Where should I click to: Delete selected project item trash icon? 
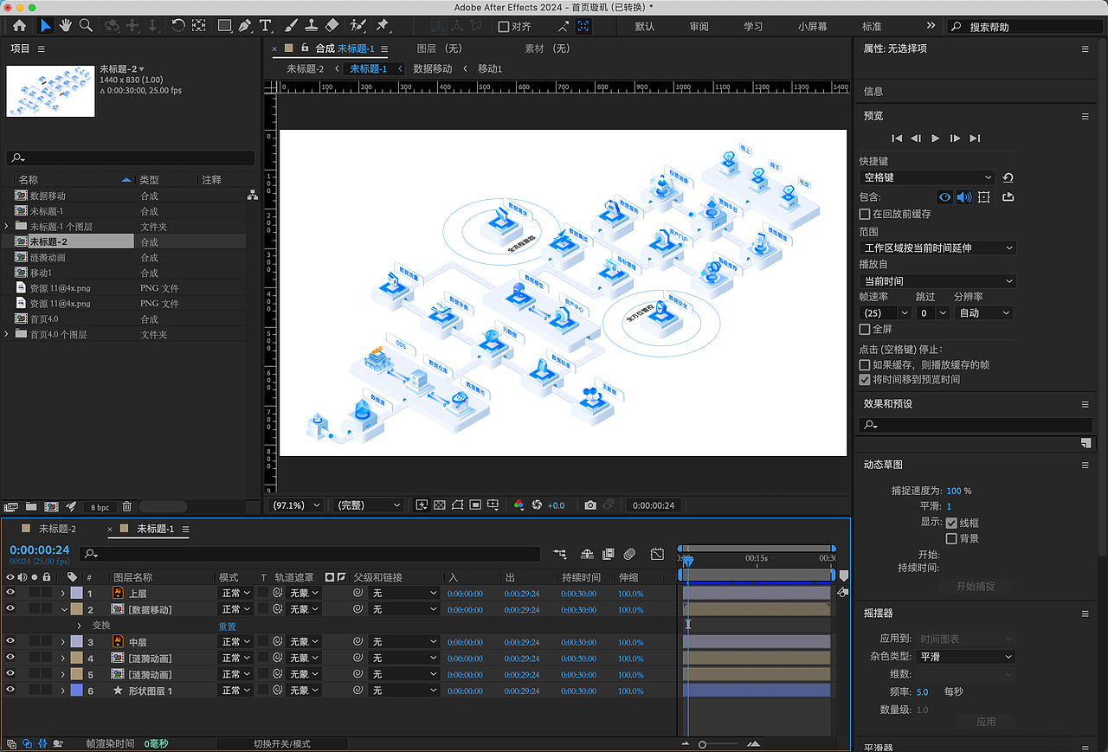127,507
